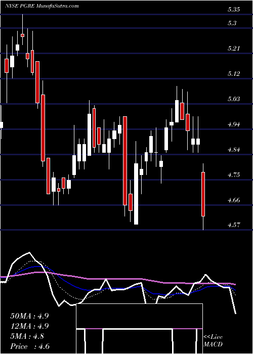Select the 4.75 price axis label

tap(234, 174)
